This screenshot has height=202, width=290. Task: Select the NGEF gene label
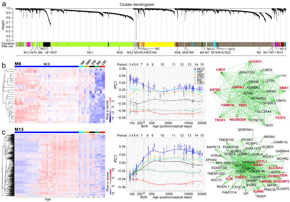261,197
